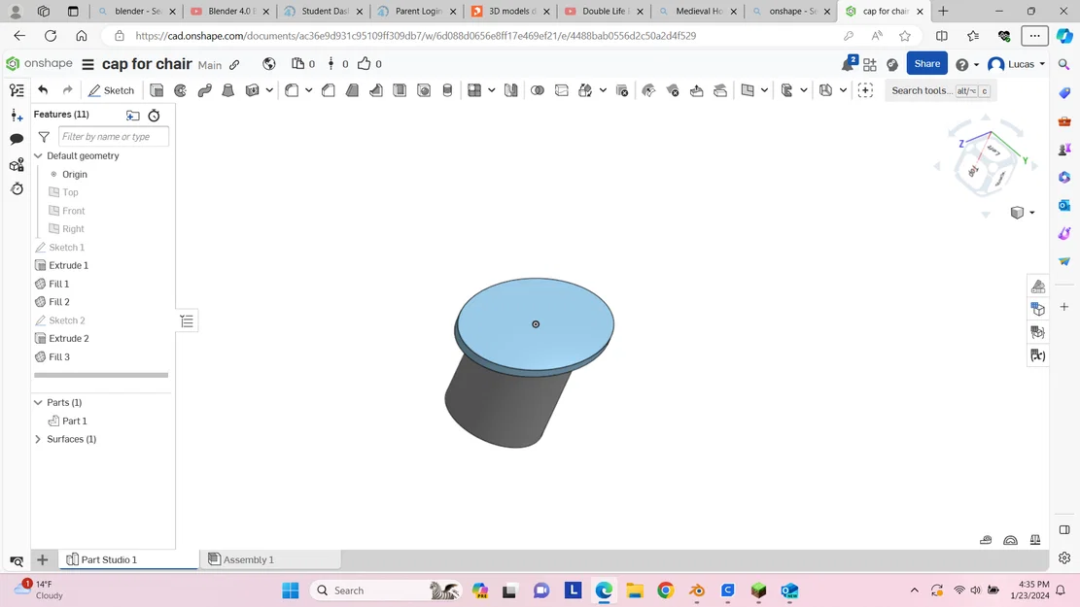
Task: Click the Share button
Action: [927, 63]
